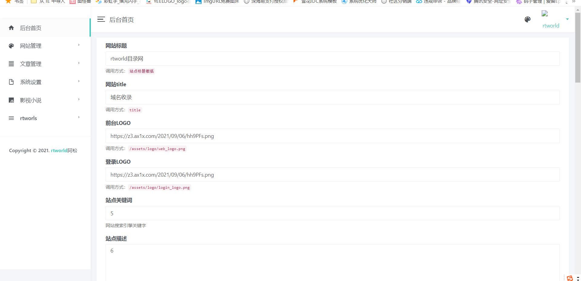Open the 影视小说 menu item
581x281 pixels.
pyautogui.click(x=31, y=100)
